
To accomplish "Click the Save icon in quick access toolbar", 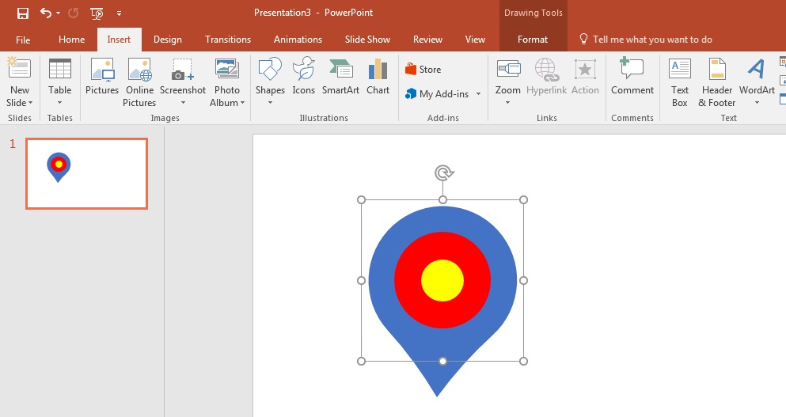I will point(22,13).
